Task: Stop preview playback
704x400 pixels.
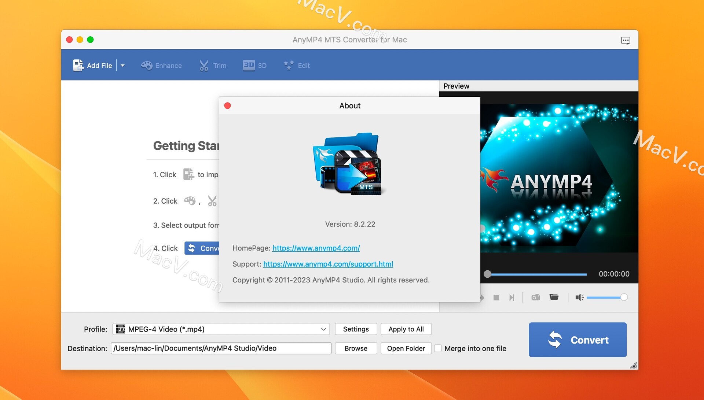Action: tap(496, 297)
